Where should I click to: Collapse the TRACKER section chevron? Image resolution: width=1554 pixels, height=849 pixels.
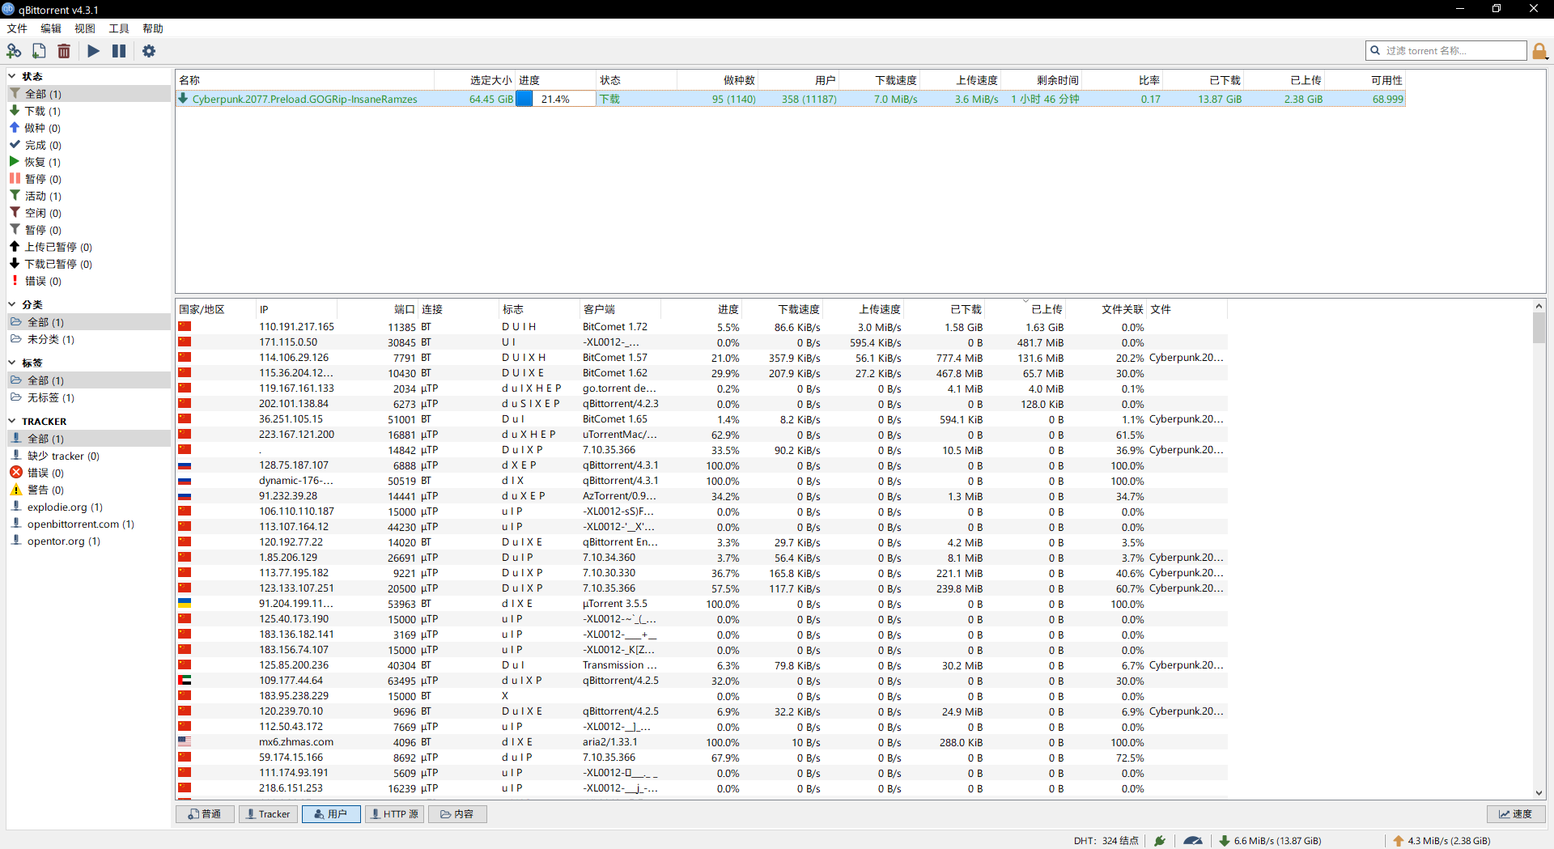click(x=12, y=421)
